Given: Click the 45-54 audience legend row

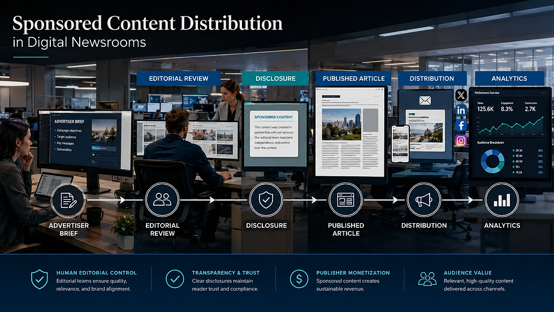Looking at the screenshot, I should click(527, 162).
